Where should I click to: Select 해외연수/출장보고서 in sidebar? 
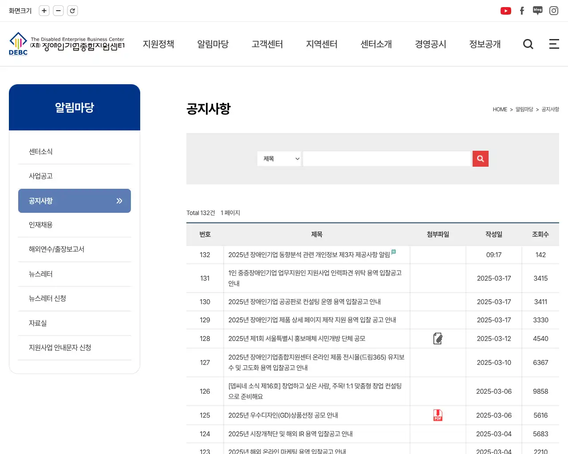pyautogui.click(x=75, y=249)
